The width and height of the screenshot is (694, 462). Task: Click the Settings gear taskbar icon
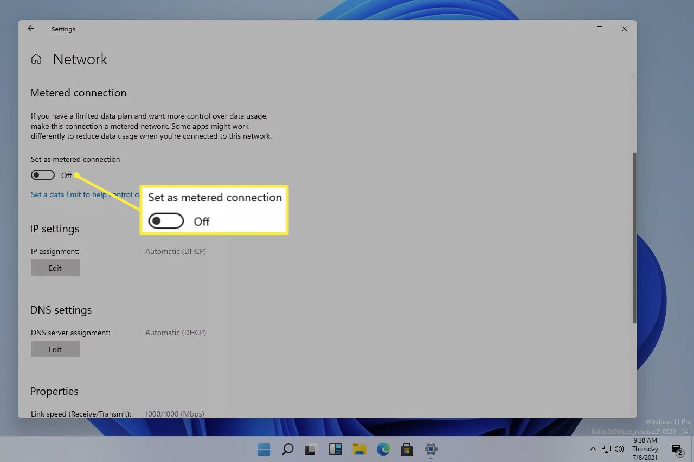431,449
